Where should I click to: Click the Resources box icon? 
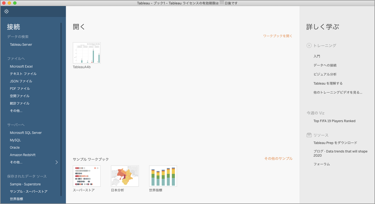click(309, 135)
